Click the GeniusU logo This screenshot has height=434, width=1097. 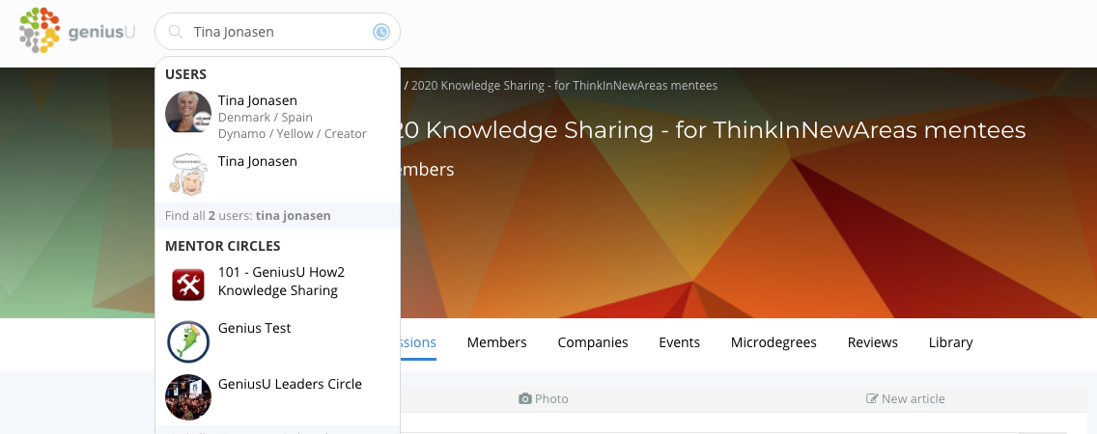77,31
